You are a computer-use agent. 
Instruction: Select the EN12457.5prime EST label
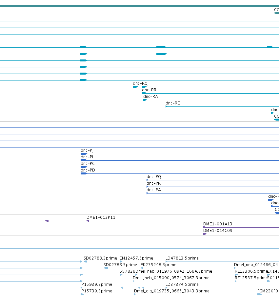pos(136,258)
